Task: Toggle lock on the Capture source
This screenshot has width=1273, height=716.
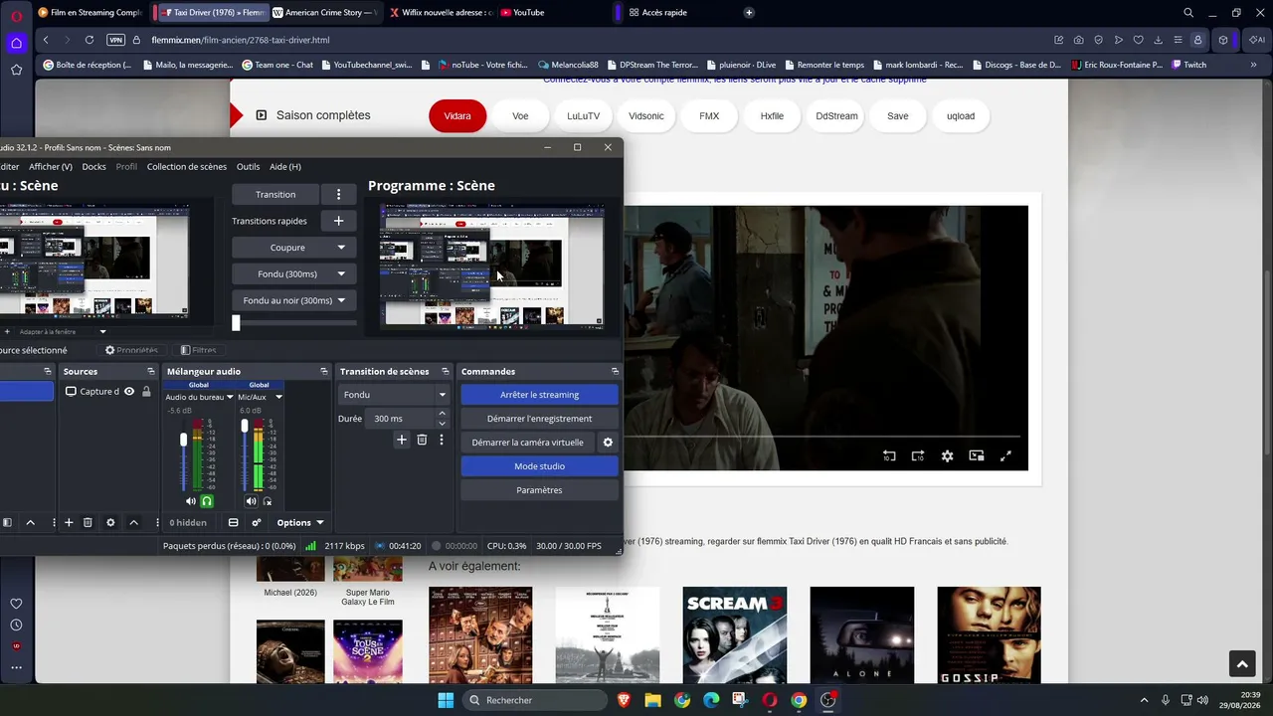Action: pyautogui.click(x=146, y=392)
